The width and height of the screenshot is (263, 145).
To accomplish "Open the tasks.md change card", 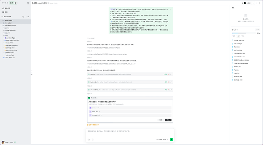I will pyautogui.click(x=130, y=82).
